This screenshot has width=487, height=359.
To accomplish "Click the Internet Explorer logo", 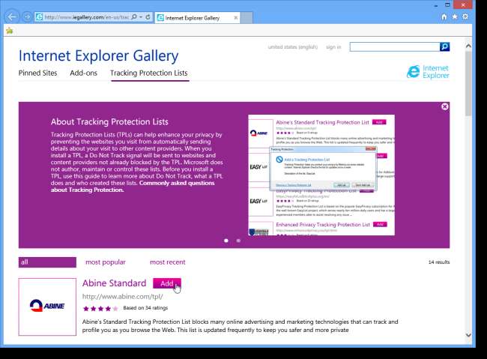I will click(x=428, y=72).
